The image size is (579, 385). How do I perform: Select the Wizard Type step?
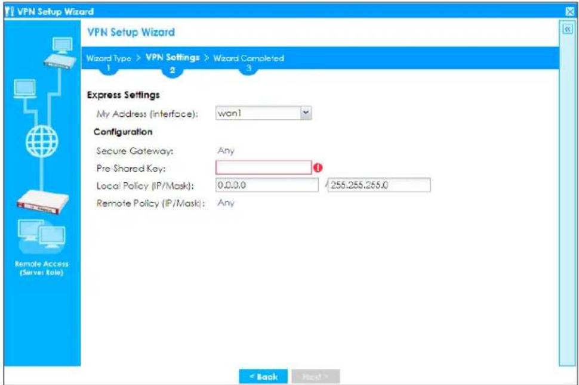[109, 58]
